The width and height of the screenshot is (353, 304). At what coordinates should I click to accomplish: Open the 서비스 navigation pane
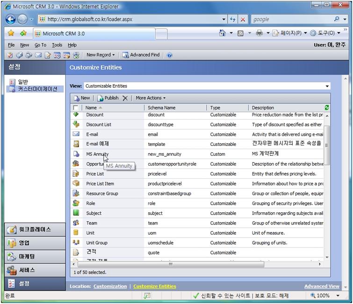35,270
